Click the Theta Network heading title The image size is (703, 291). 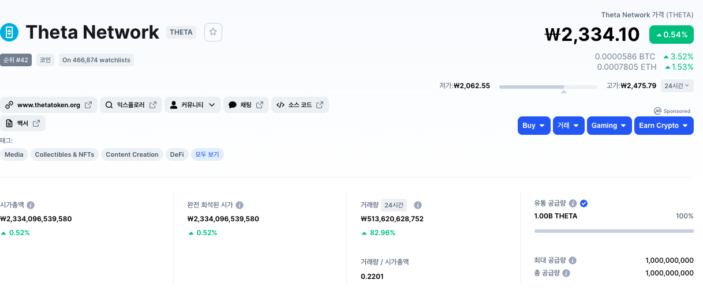click(x=92, y=32)
